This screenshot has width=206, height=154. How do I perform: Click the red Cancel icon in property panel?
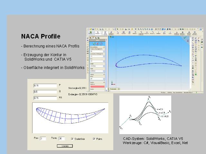click(x=98, y=44)
